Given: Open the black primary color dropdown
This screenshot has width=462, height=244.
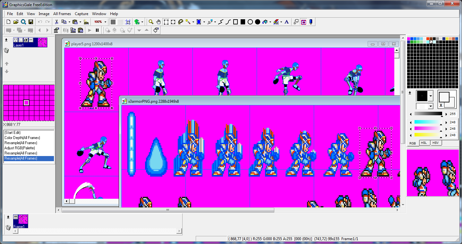Looking at the screenshot, I should pos(431,96).
